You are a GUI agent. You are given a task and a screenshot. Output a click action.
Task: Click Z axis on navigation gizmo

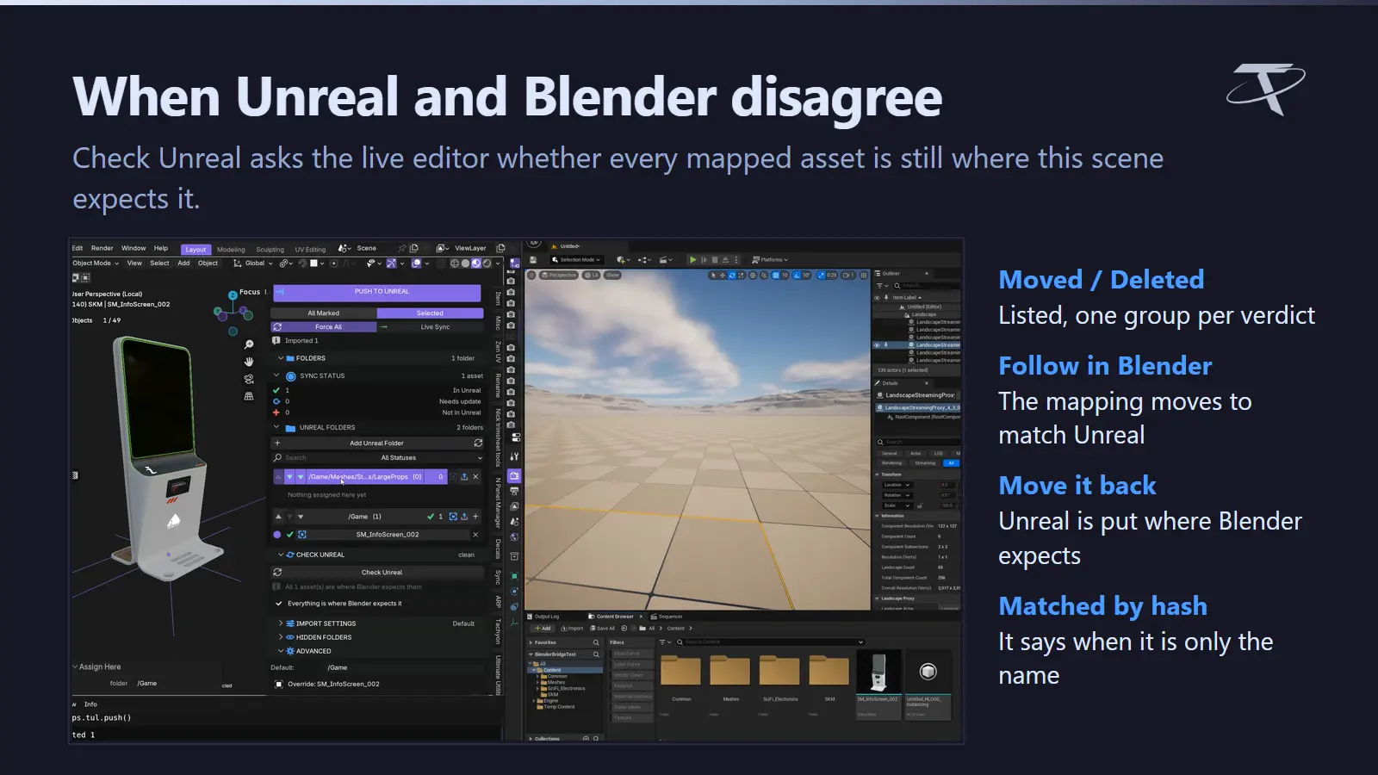point(233,295)
